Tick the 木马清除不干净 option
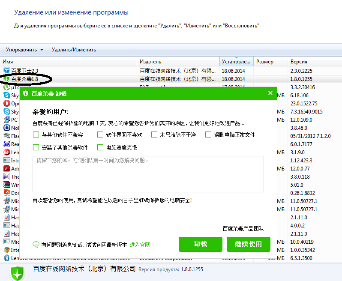 tap(154, 135)
